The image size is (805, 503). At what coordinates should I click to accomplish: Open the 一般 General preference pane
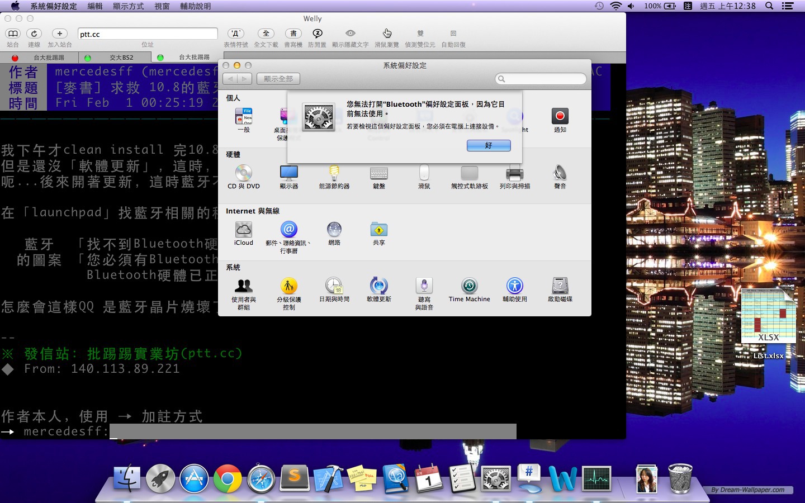pos(244,120)
